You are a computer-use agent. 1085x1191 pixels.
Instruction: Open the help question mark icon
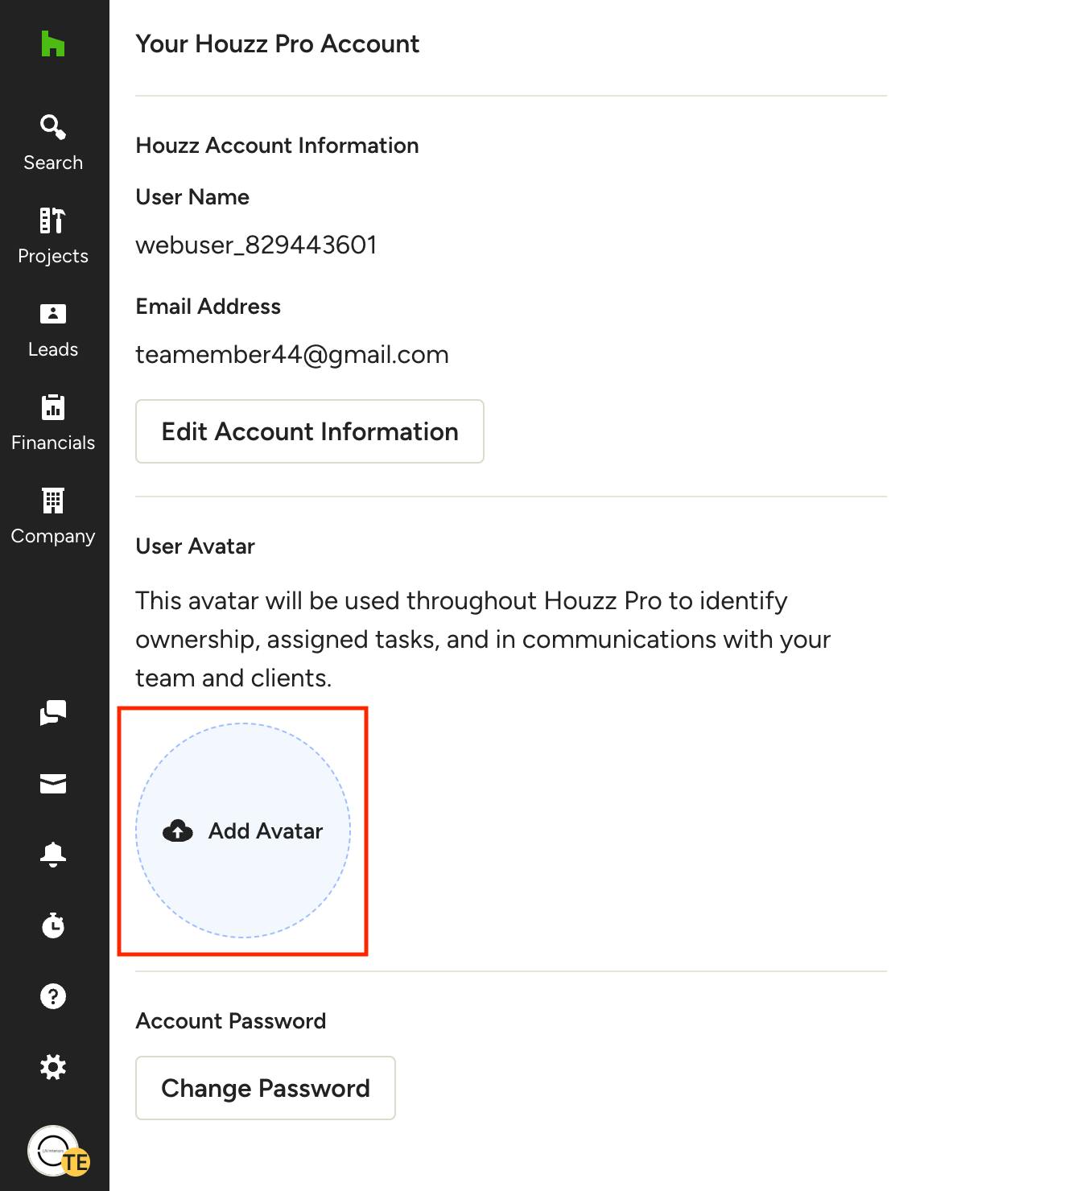point(53,996)
